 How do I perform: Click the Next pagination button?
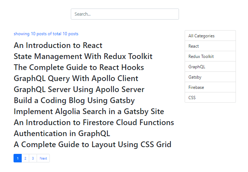point(43,158)
